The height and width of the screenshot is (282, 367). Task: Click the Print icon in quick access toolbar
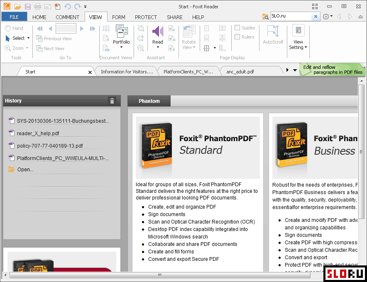click(x=38, y=7)
